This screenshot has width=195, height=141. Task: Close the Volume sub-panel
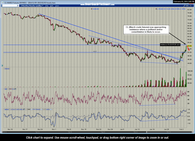point(2,69)
